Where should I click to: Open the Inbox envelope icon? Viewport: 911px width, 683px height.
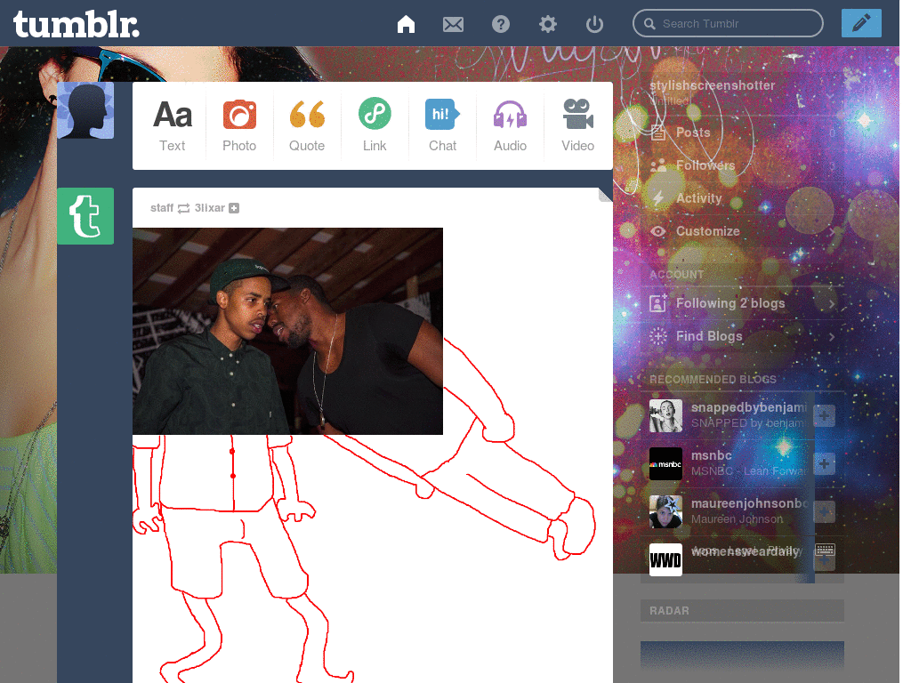click(453, 24)
